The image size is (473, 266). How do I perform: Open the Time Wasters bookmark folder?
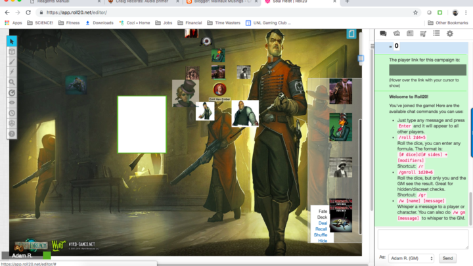[224, 23]
